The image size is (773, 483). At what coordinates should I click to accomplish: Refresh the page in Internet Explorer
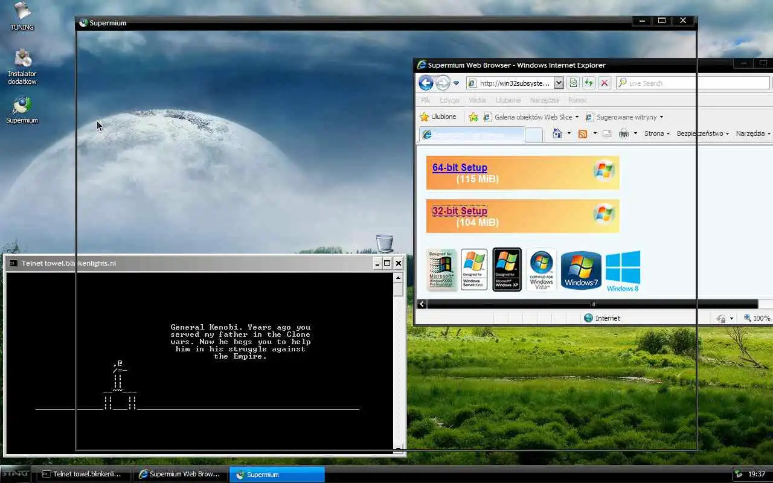(589, 83)
